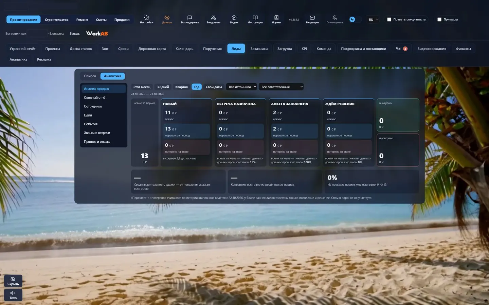
Task: Open the Чат tab with badge 2
Action: pyautogui.click(x=401, y=48)
